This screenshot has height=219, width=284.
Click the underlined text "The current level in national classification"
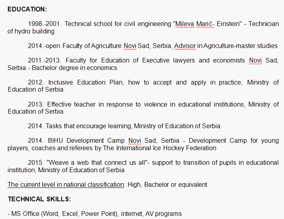tap(65, 185)
